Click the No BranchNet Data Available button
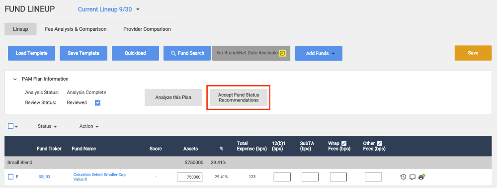The width and height of the screenshot is (497, 188). point(251,53)
